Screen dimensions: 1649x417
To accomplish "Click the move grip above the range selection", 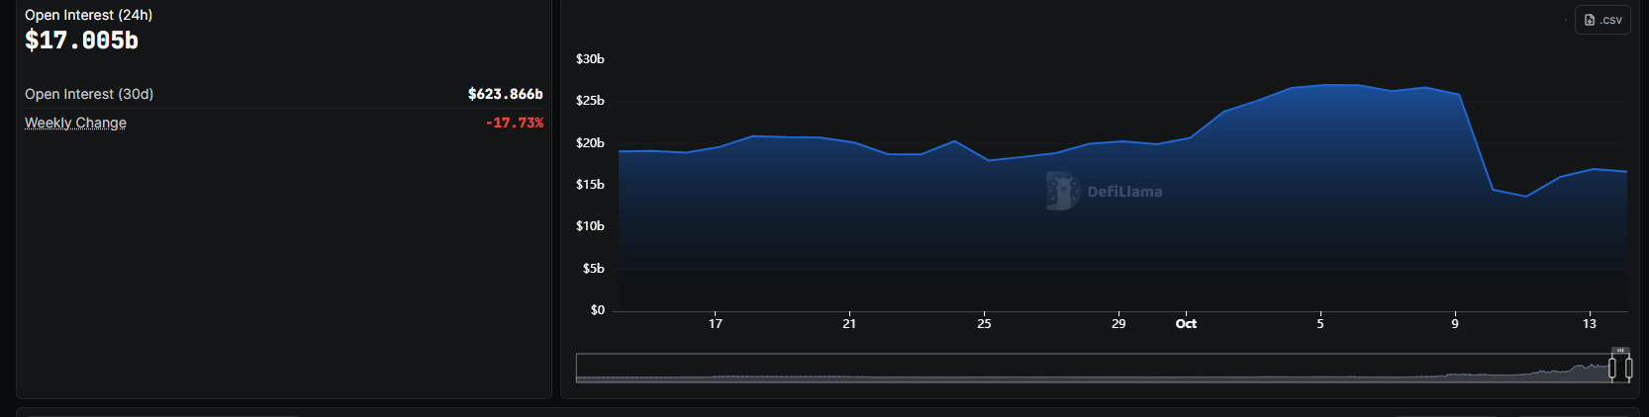I will click(x=1620, y=350).
